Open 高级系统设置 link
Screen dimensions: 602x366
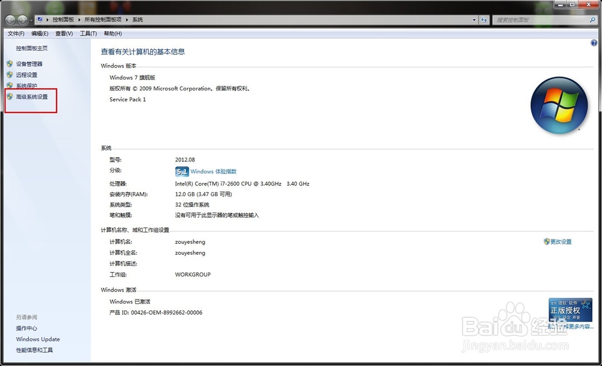pos(32,96)
